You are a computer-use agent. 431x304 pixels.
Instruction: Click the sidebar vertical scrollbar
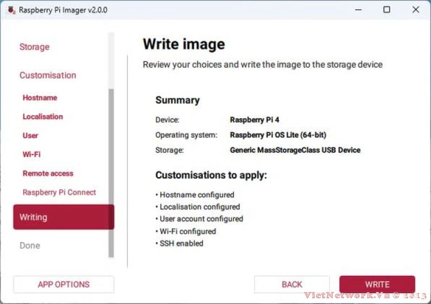click(111, 172)
